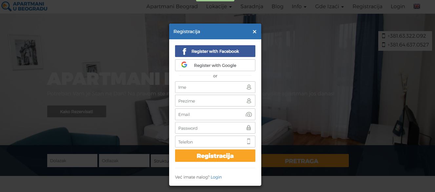
Task: Click the person icon in Prezime field
Action: pos(249,101)
